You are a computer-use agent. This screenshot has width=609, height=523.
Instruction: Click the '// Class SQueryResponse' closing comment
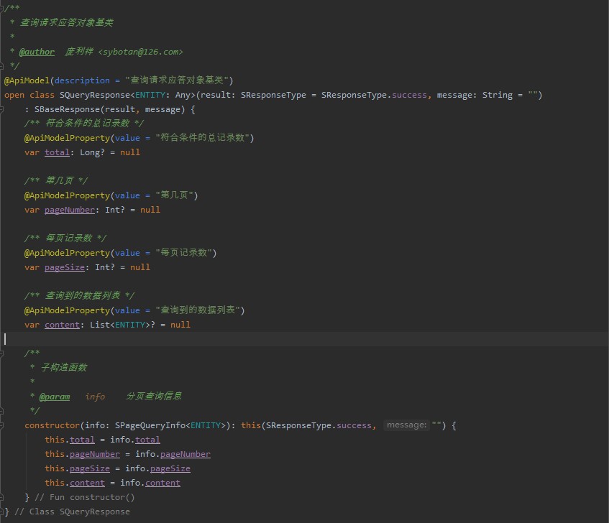[73, 512]
